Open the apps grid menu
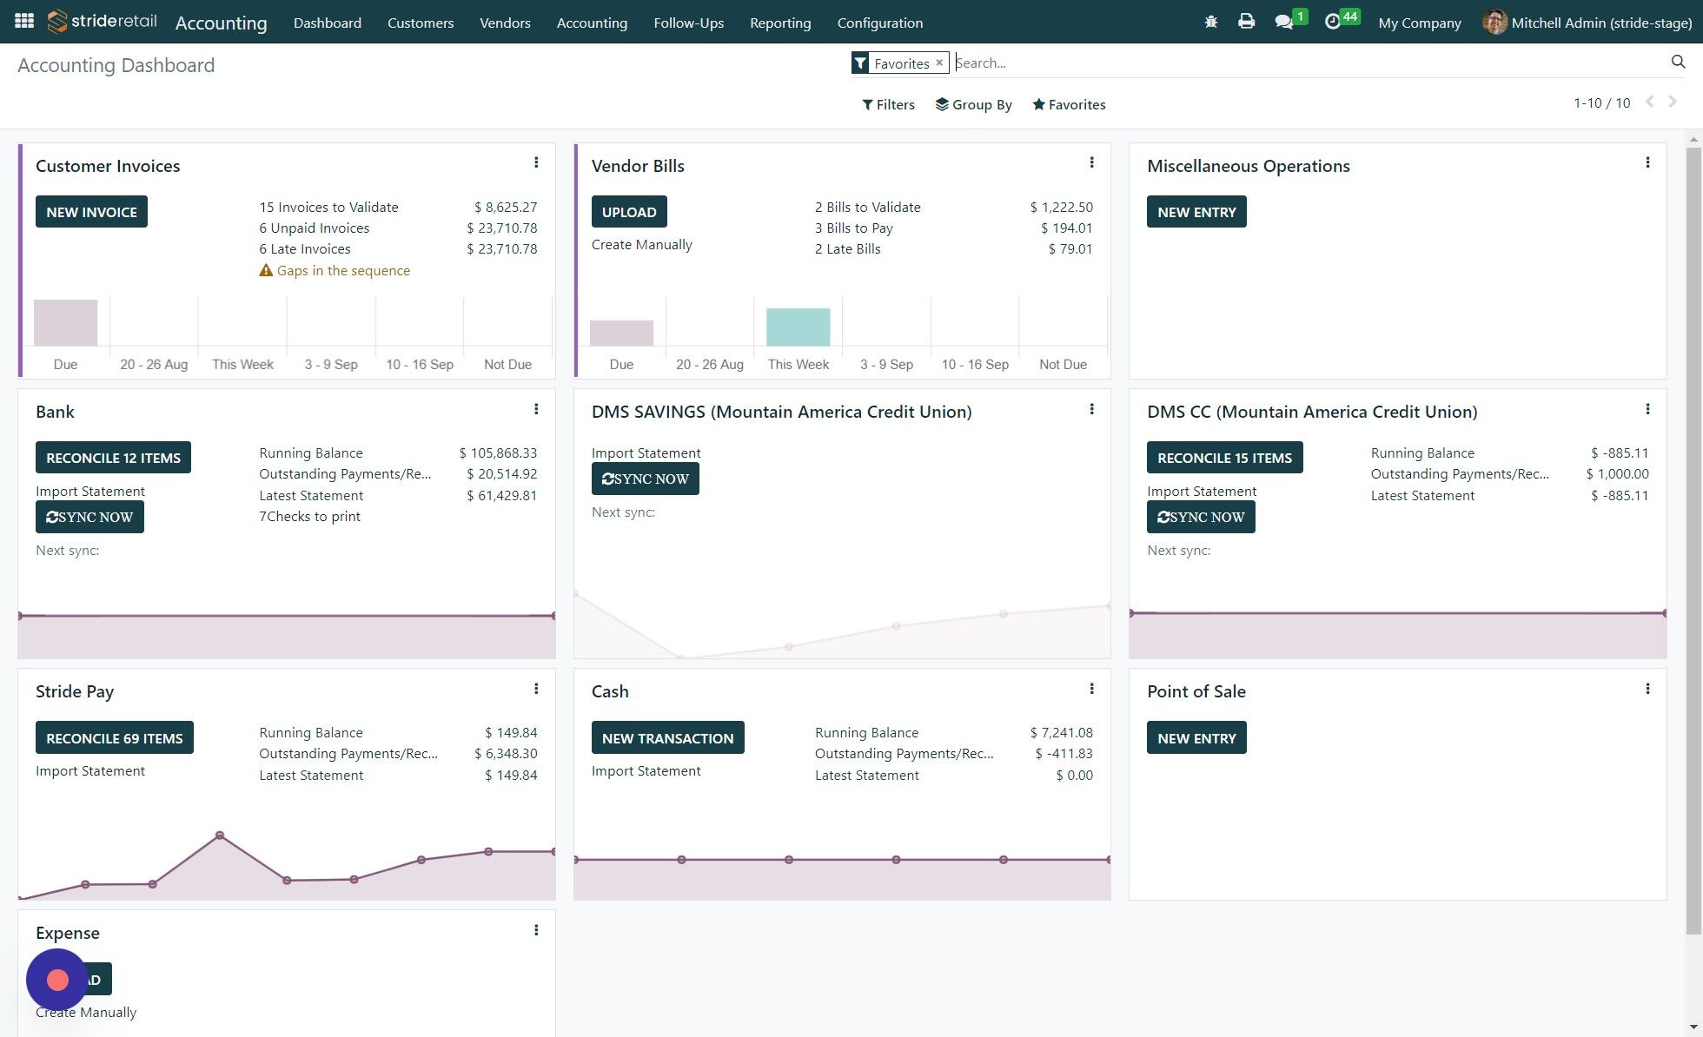 (x=23, y=22)
